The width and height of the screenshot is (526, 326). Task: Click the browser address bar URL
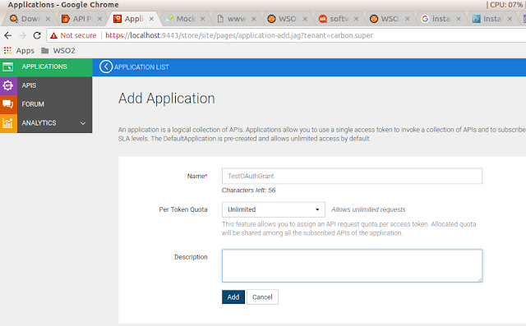point(239,35)
